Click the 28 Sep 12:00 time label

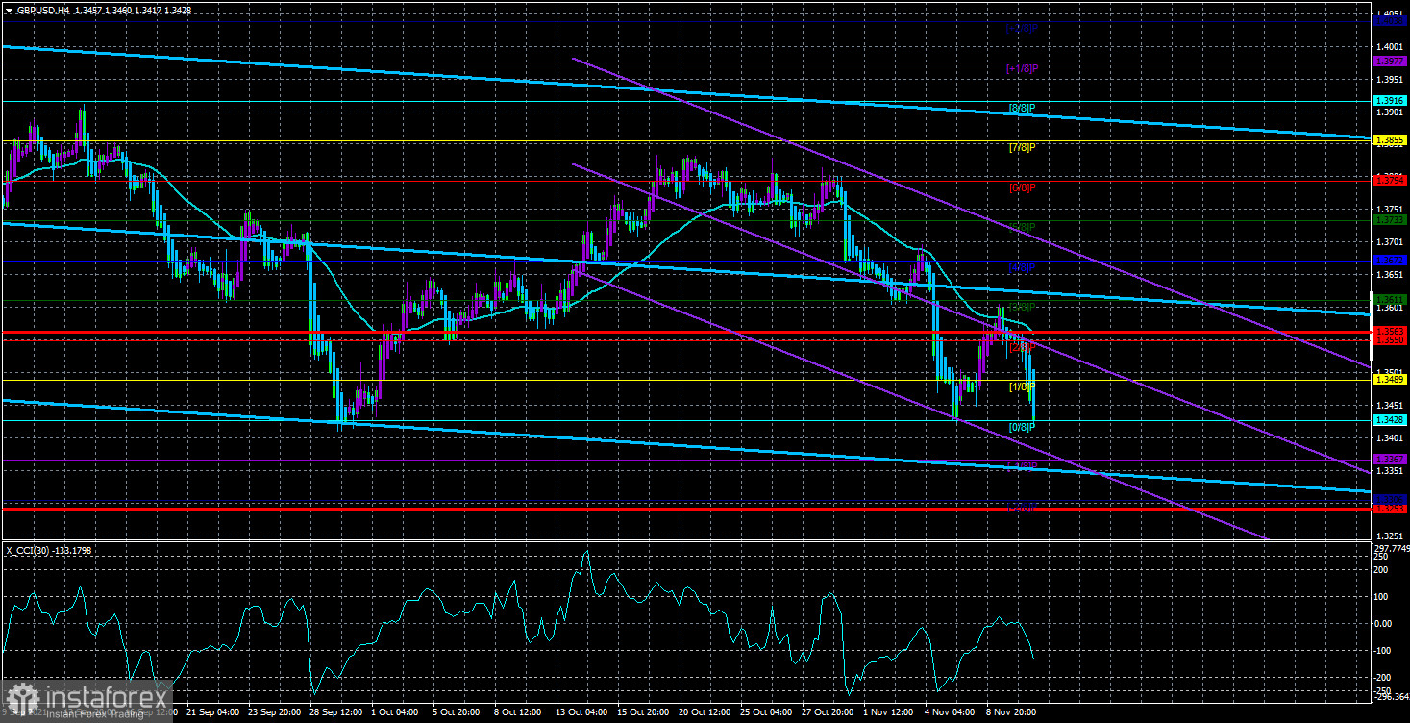tap(338, 712)
